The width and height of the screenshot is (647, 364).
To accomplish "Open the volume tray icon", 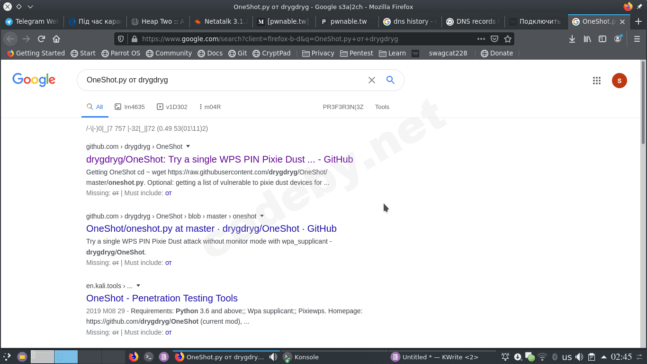I will 579,357.
